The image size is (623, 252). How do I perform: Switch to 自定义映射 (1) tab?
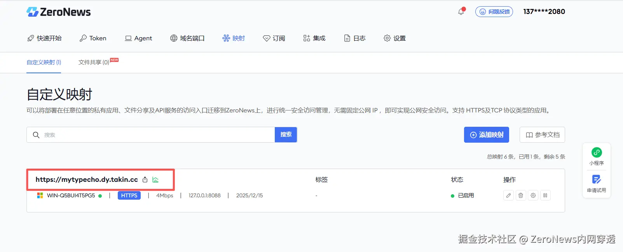[x=44, y=62]
